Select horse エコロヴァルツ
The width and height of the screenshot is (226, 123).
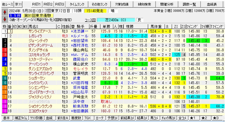[x=38, y=111]
